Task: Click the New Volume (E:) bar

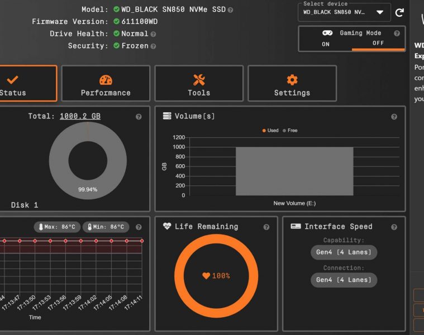Action: (x=294, y=171)
